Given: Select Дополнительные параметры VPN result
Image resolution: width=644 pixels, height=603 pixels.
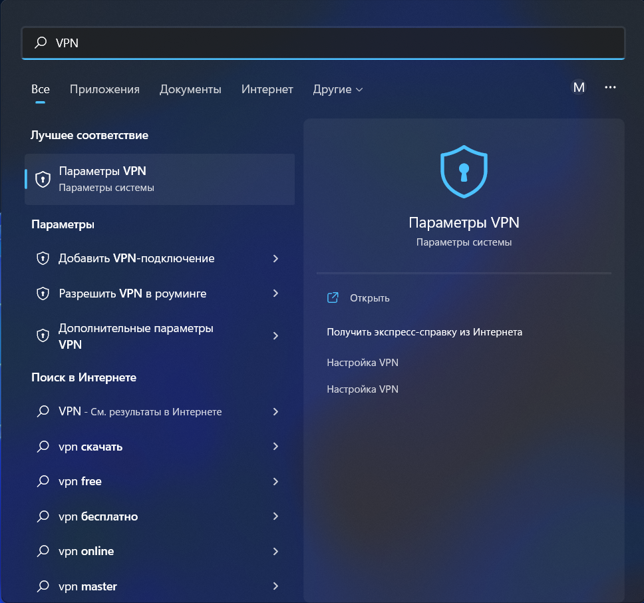Looking at the screenshot, I should [160, 336].
